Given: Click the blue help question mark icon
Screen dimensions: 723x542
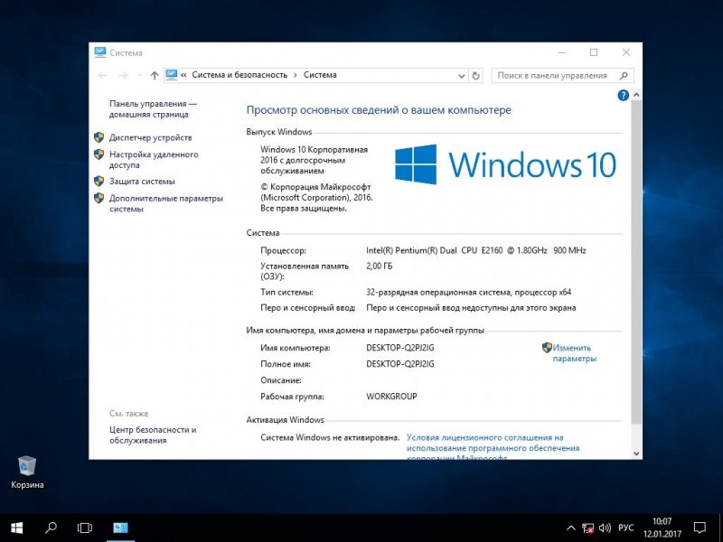Looking at the screenshot, I should point(623,96).
